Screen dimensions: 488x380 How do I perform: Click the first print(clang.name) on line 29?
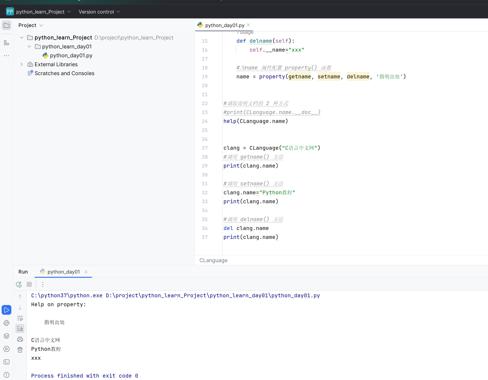pos(251,166)
